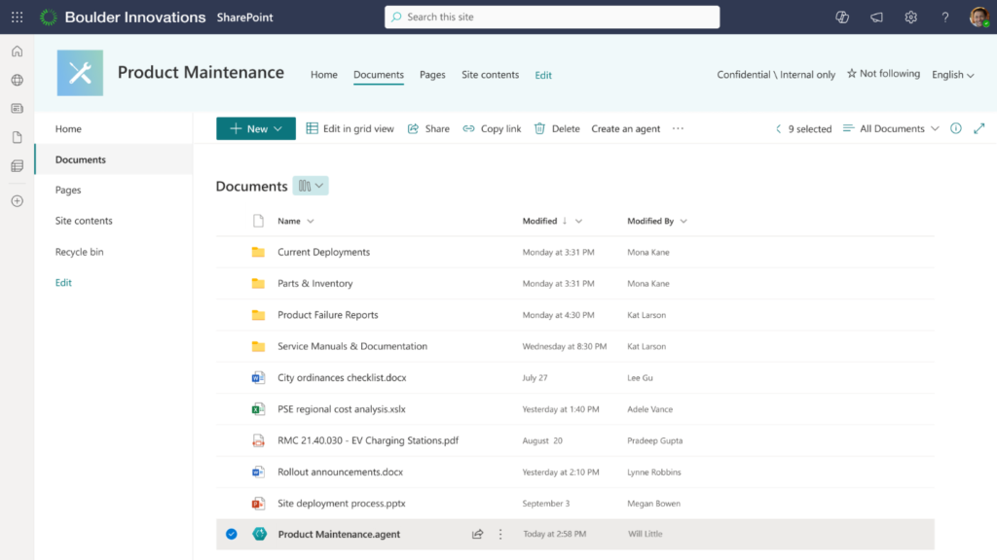The width and height of the screenshot is (997, 560).
Task: Open My files page icon
Action: (x=18, y=137)
